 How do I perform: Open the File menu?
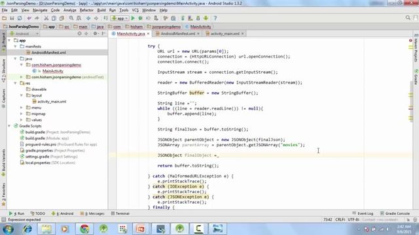tap(5, 10)
